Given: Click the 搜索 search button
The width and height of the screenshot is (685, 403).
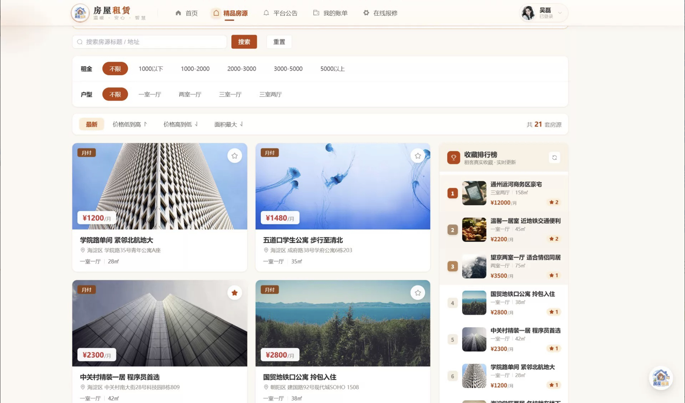Looking at the screenshot, I should pos(244,42).
